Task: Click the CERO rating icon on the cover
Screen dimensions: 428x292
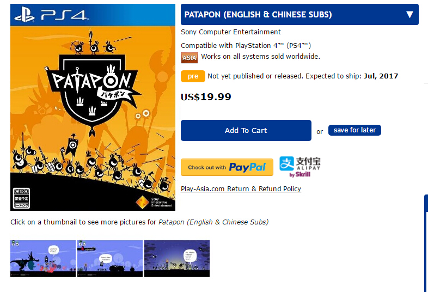Action: point(20,198)
